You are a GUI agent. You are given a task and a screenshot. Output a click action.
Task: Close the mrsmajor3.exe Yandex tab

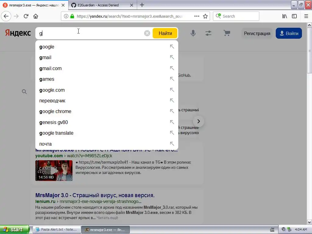pyautogui.click(x=63, y=5)
